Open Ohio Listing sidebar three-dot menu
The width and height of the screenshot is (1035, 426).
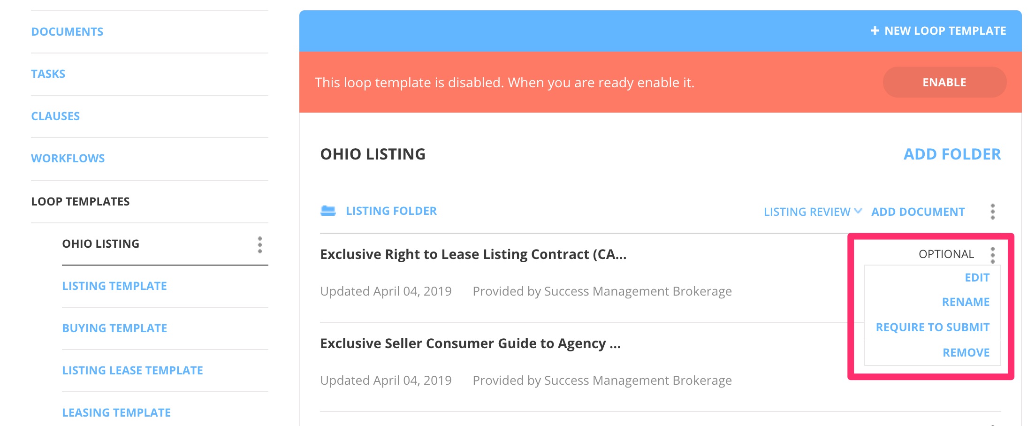click(x=259, y=245)
